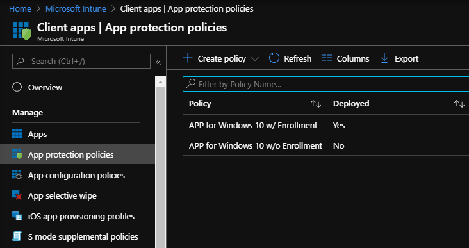The image size is (469, 248).
Task: Sort by Deployed using the arrows icon
Action: pos(459,104)
